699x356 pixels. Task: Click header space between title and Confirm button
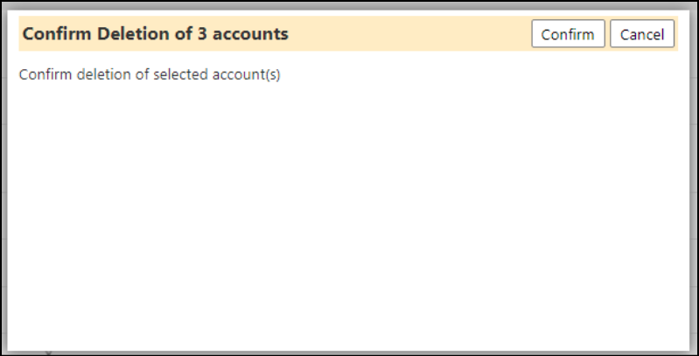coord(410,34)
